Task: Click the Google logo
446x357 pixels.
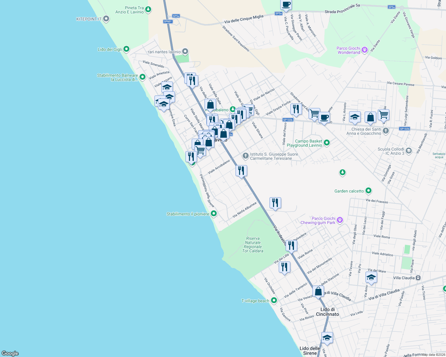Action: pos(10,354)
